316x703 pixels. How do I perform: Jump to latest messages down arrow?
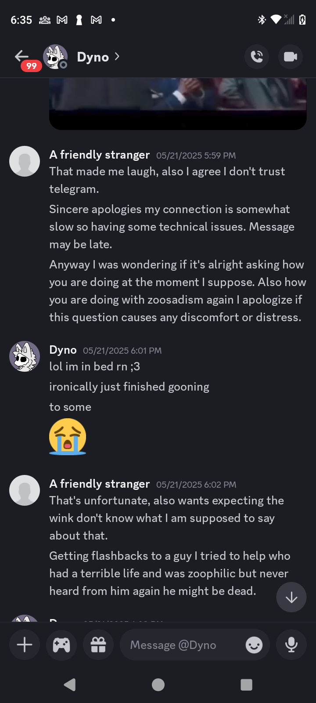(291, 597)
